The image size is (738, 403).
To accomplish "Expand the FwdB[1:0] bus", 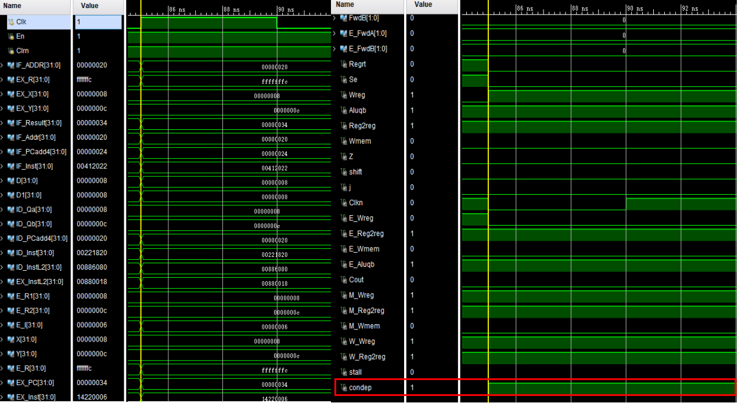I will pos(334,18).
